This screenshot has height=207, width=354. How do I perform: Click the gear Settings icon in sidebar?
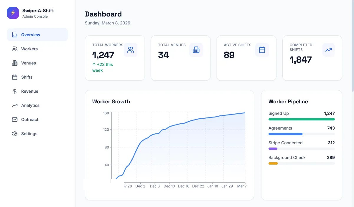click(x=15, y=134)
